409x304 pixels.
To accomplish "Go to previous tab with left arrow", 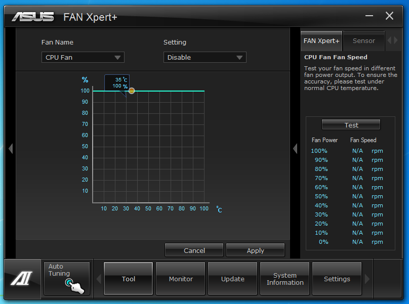I will (x=389, y=40).
